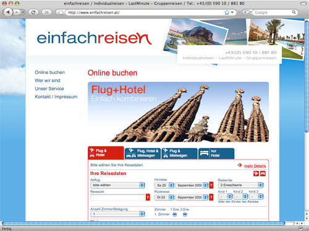
Task: Click the Flug+Hotel banner image
Action: tap(178, 112)
